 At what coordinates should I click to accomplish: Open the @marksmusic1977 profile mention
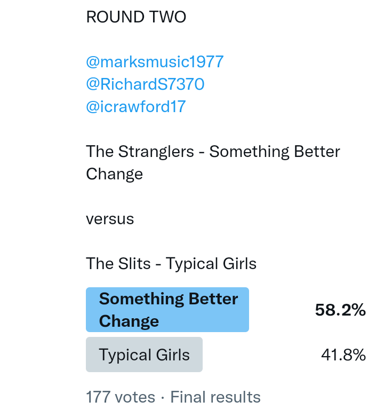coord(155,62)
